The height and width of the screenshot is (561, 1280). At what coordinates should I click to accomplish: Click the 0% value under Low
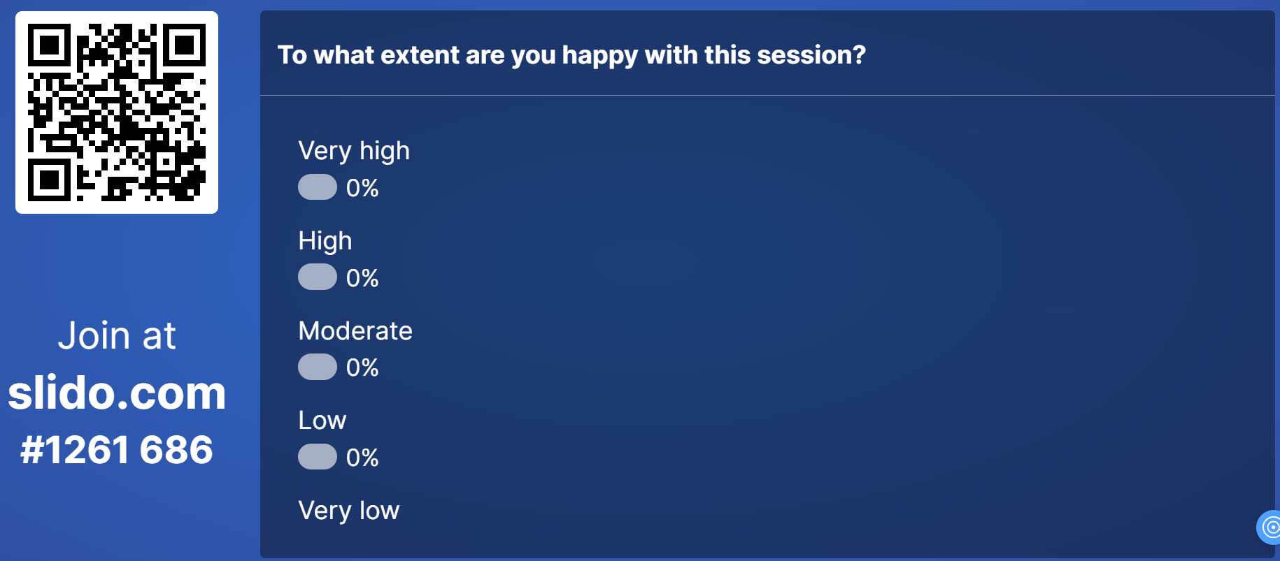click(x=362, y=458)
